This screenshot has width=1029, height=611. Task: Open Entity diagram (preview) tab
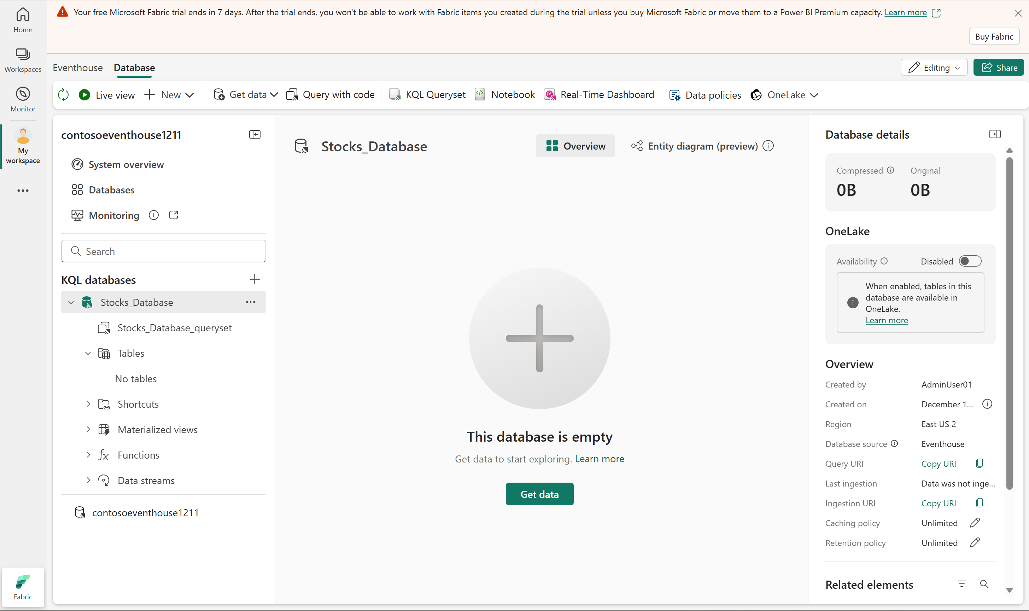695,146
